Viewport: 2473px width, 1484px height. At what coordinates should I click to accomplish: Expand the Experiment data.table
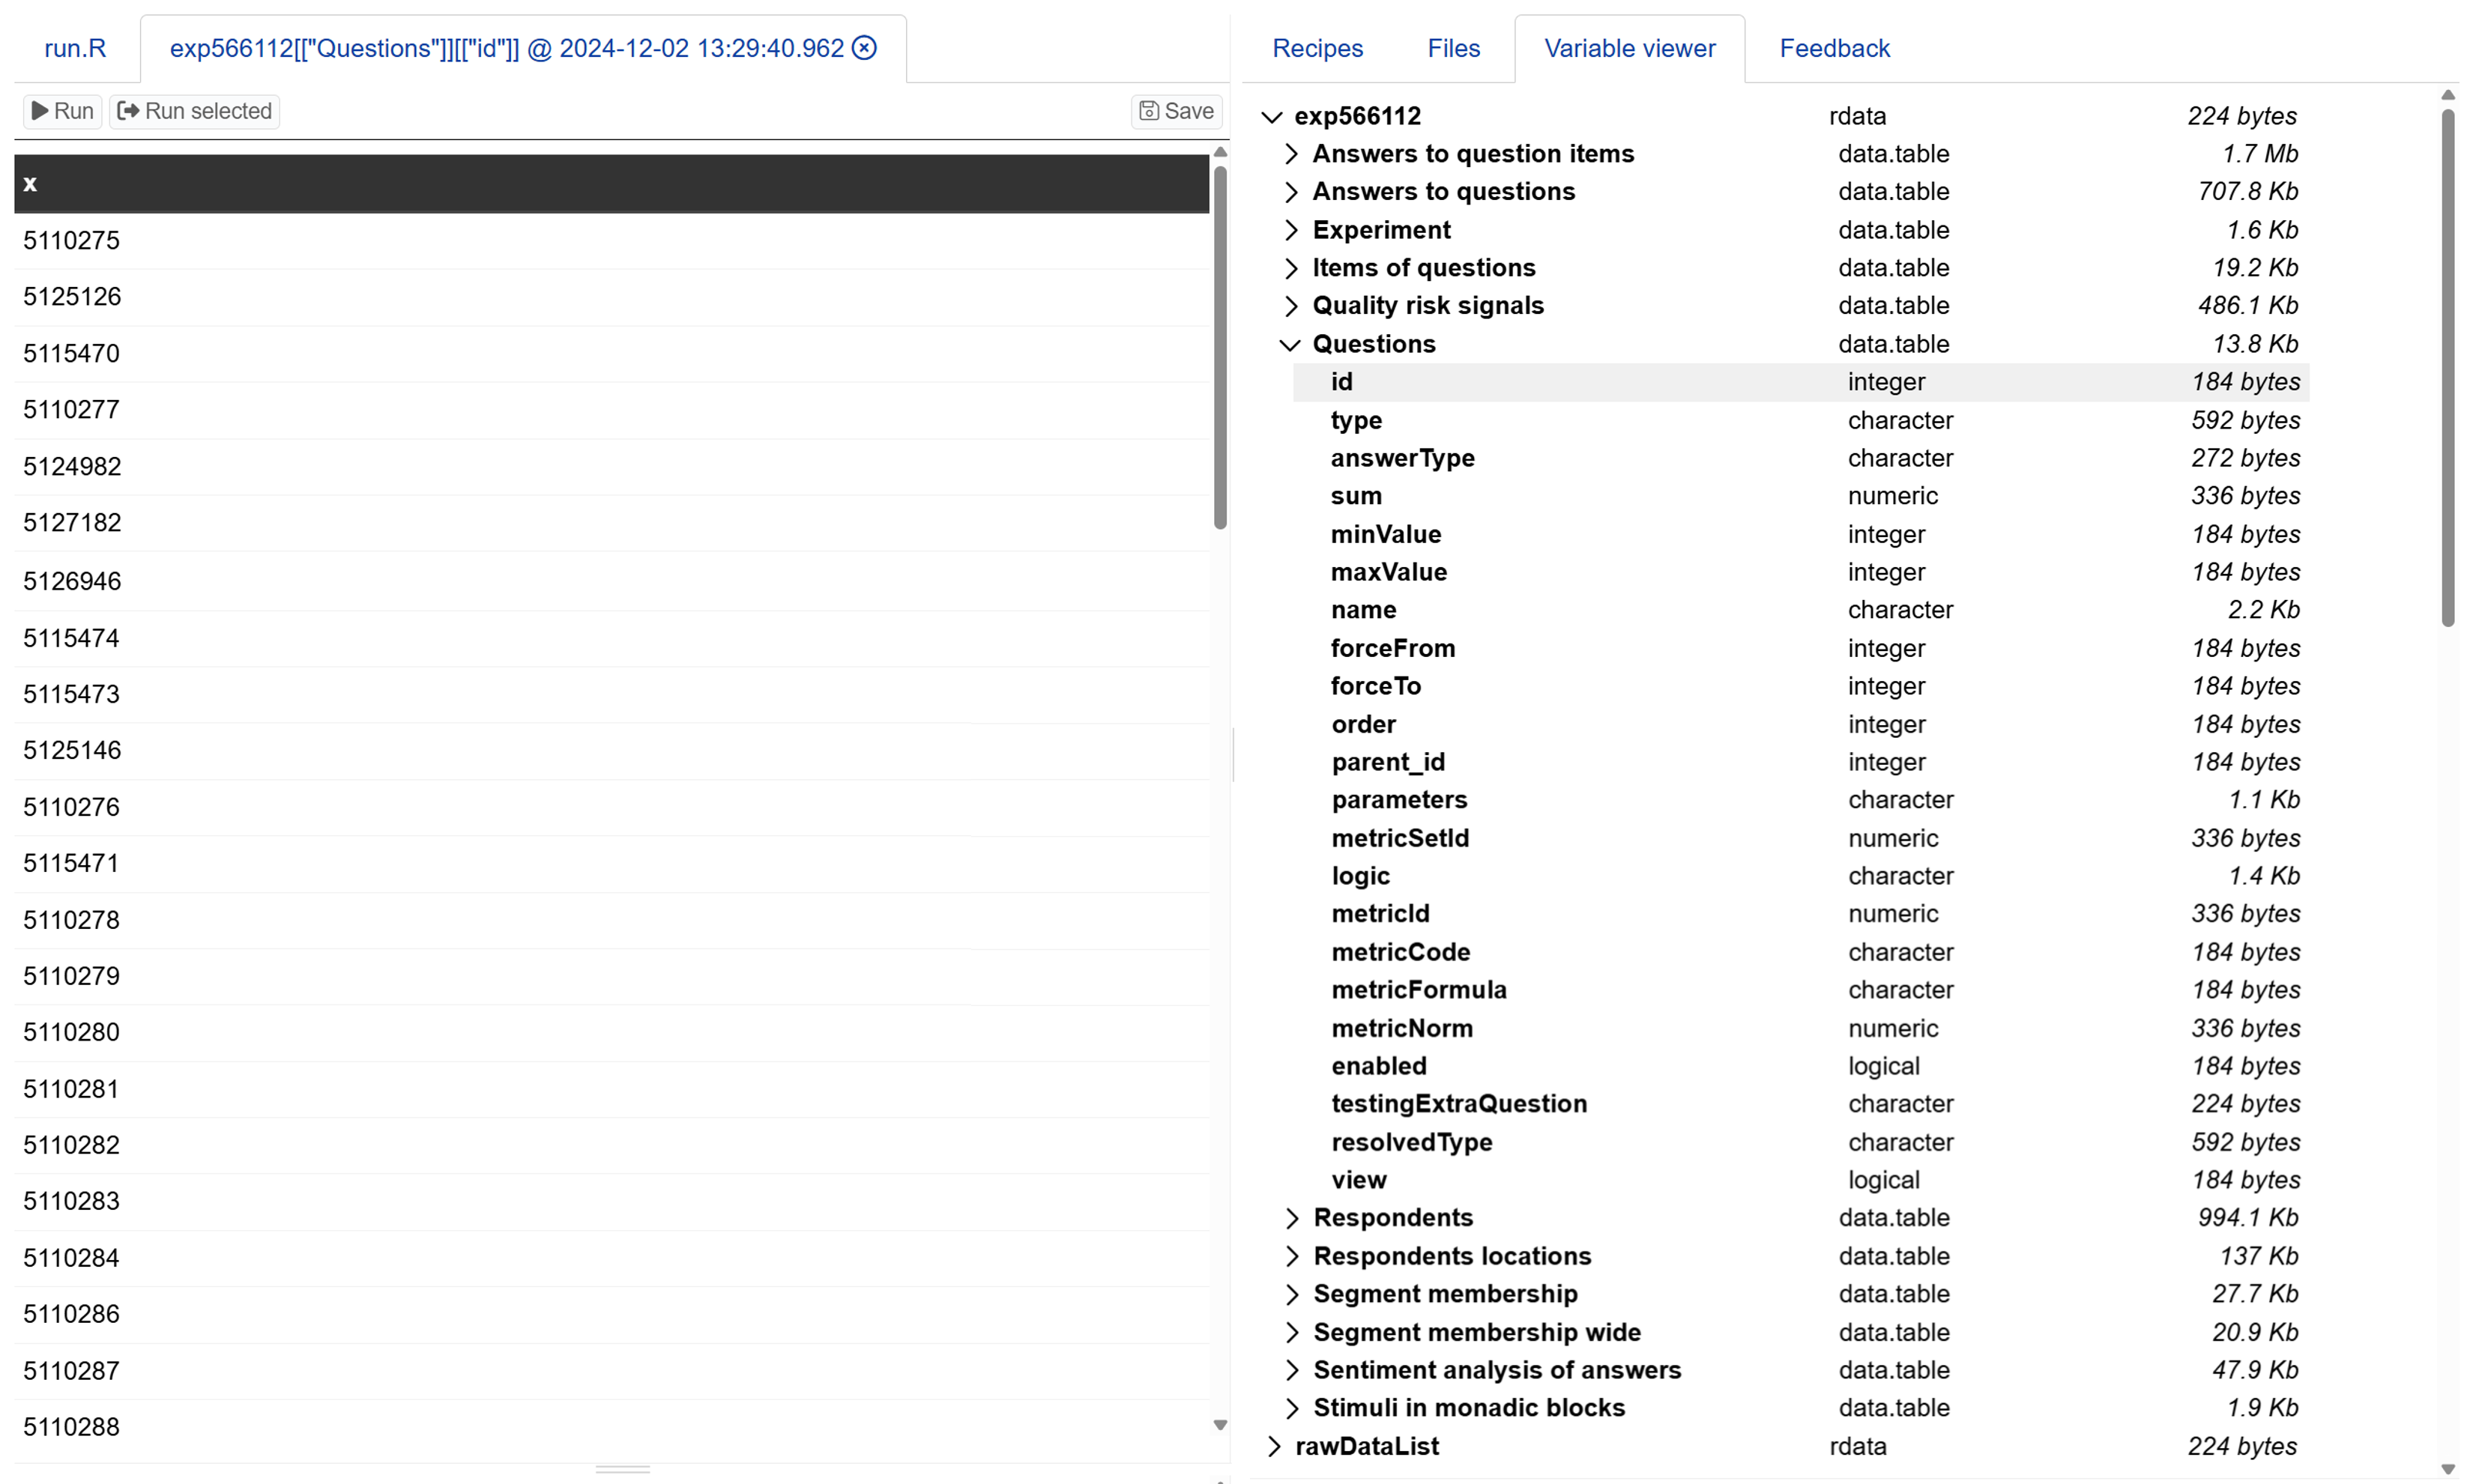[x=1291, y=230]
